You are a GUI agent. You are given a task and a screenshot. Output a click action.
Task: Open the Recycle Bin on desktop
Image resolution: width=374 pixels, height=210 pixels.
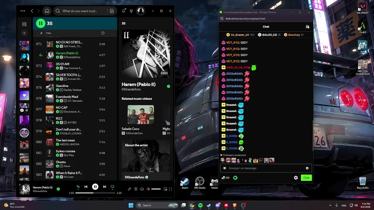363,183
